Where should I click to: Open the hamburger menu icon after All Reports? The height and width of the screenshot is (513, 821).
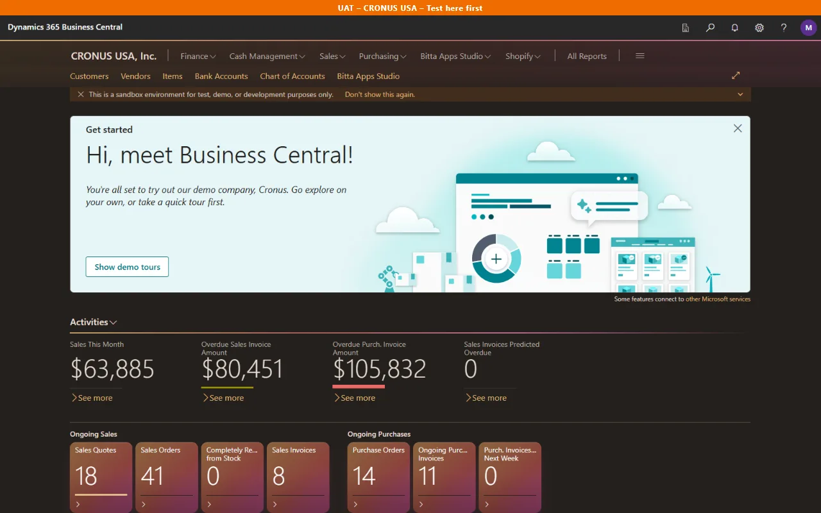(640, 56)
